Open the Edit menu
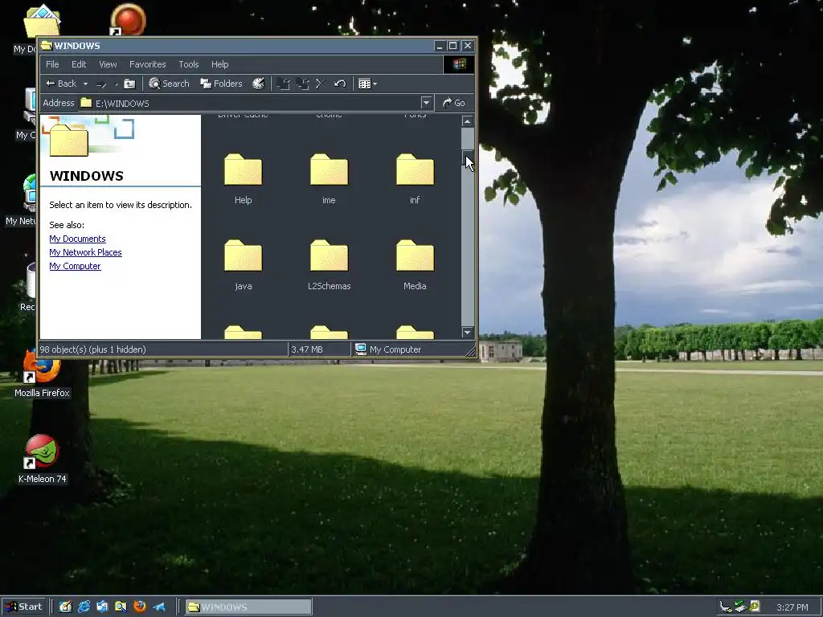This screenshot has width=823, height=617. (79, 64)
